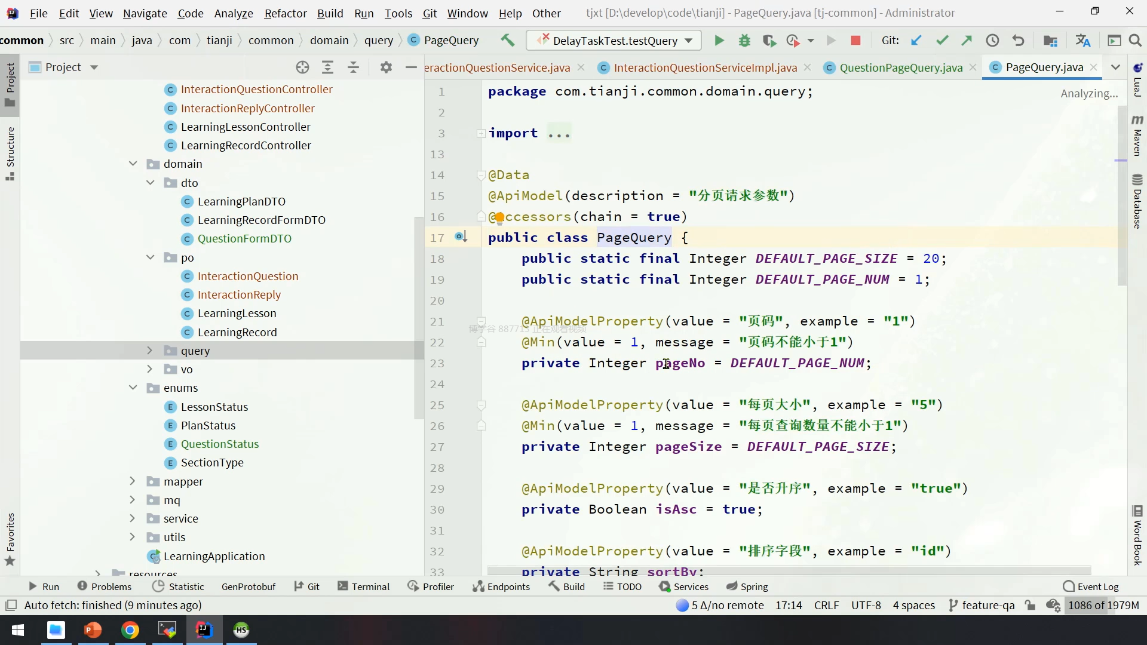The width and height of the screenshot is (1147, 645).
Task: Open DelayTaskTest.testQuery run configuration dropdown
Action: click(x=615, y=41)
